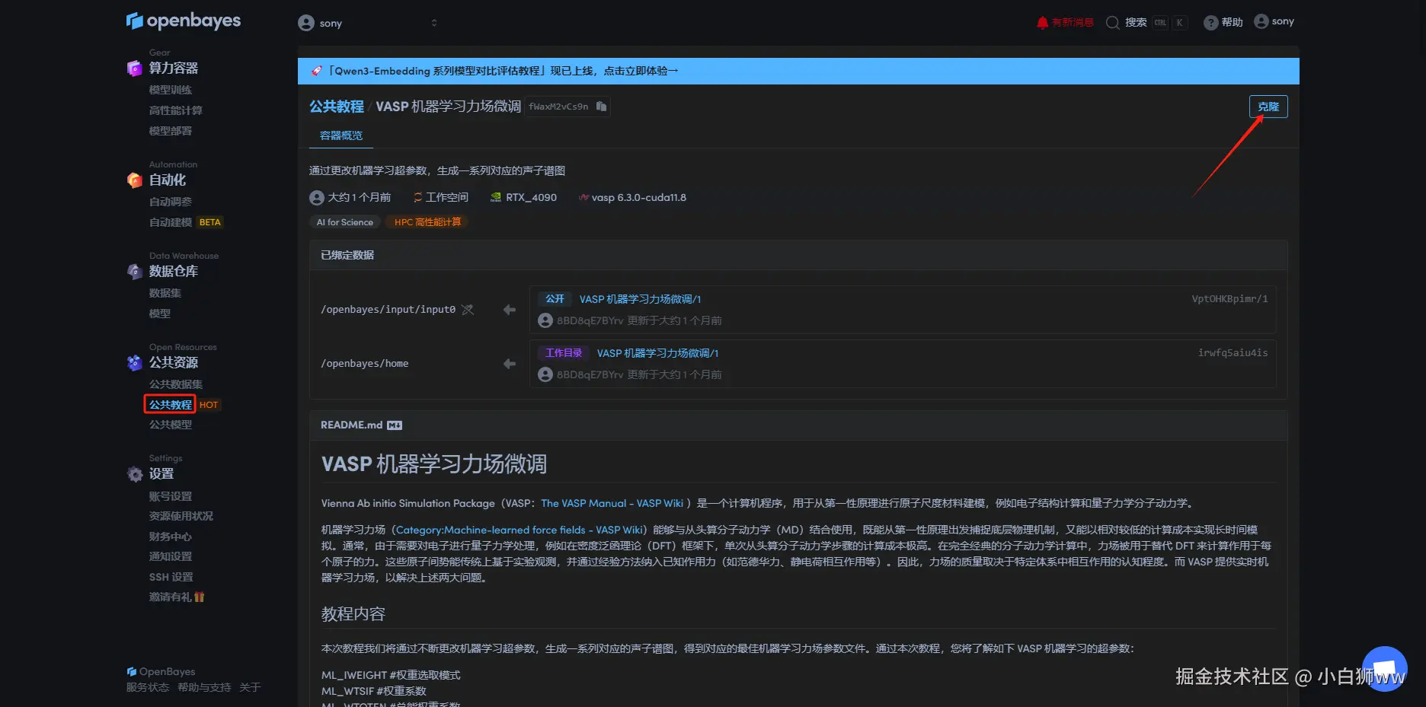Click the read-only icon beside /openbayes/input/input0
This screenshot has height=707, width=1426.
[x=468, y=310]
